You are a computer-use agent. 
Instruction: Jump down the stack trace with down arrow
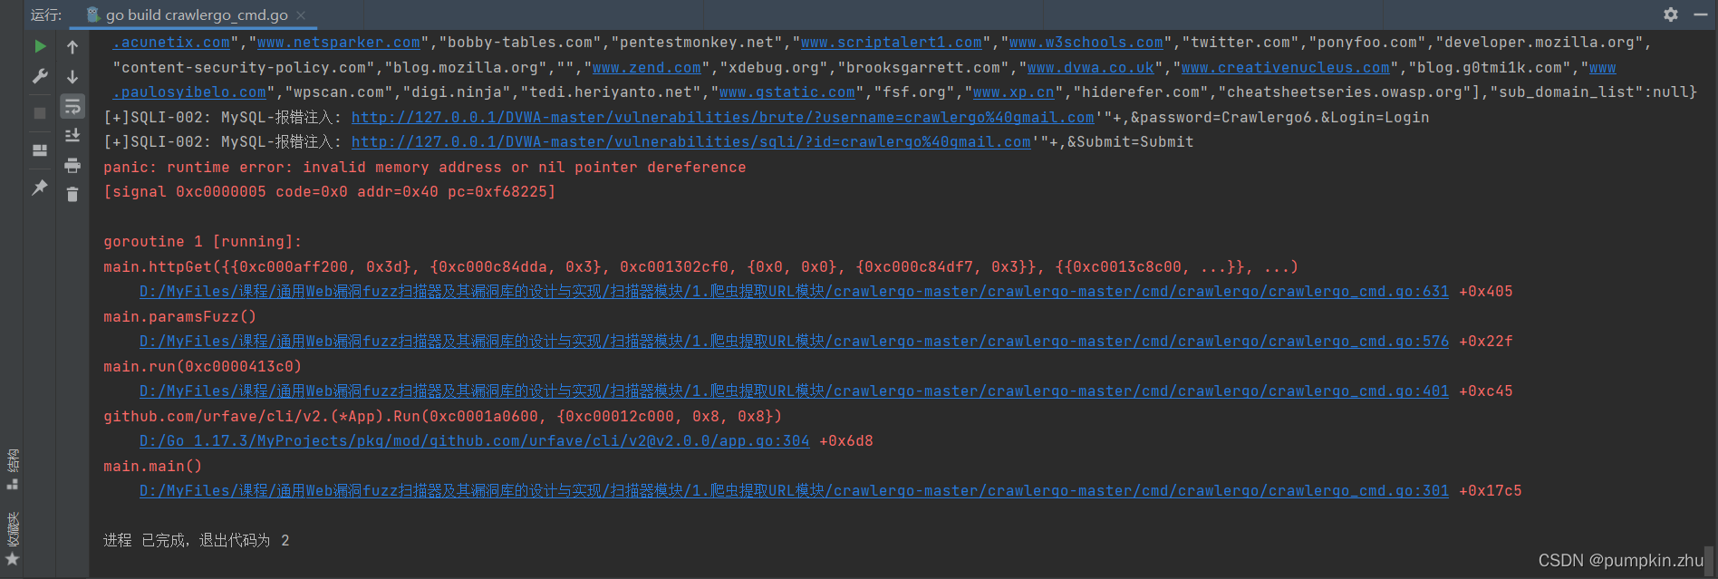tap(72, 77)
